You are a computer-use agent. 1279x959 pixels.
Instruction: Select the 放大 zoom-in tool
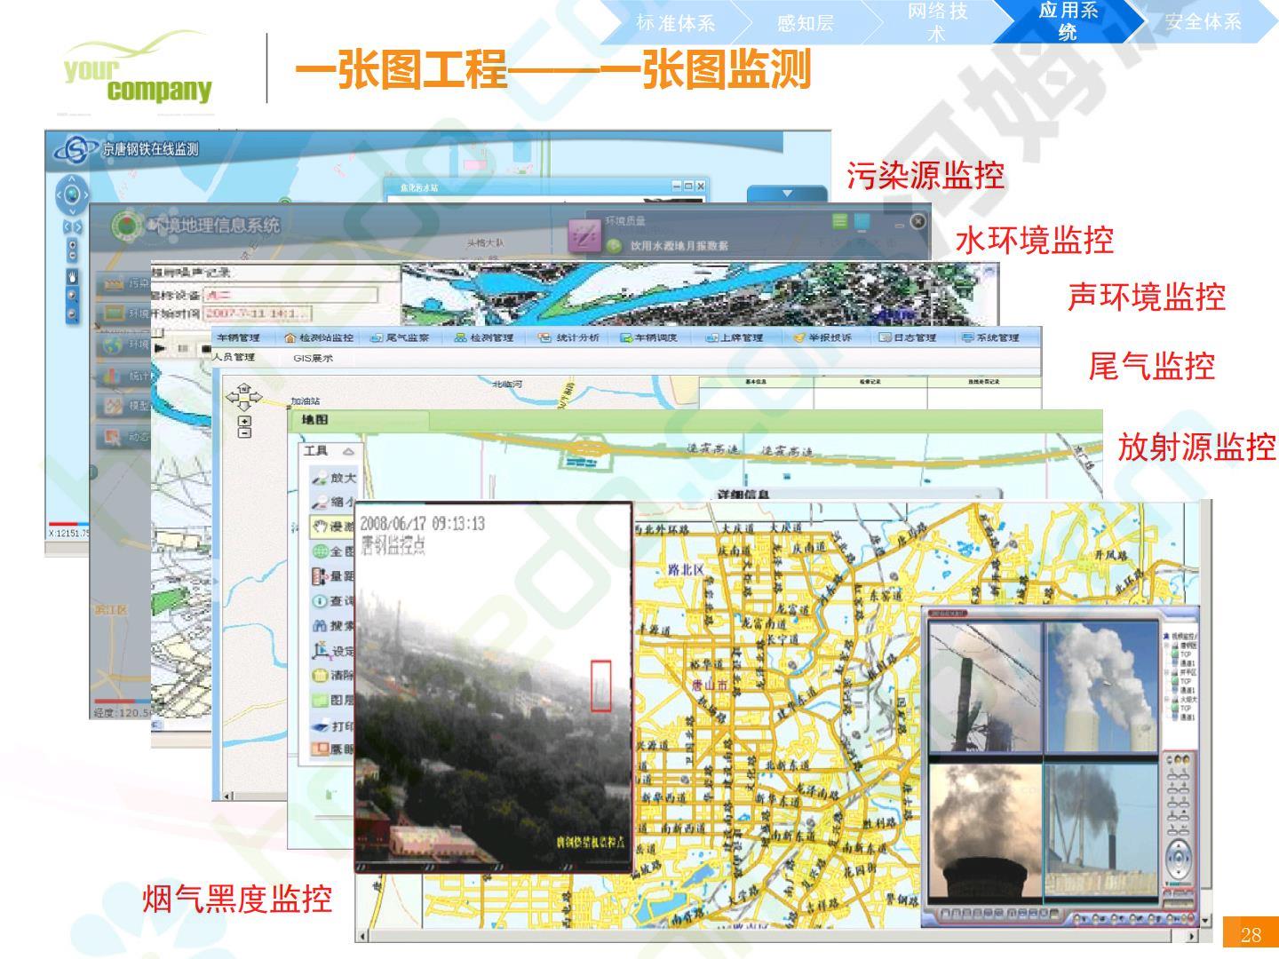[334, 478]
